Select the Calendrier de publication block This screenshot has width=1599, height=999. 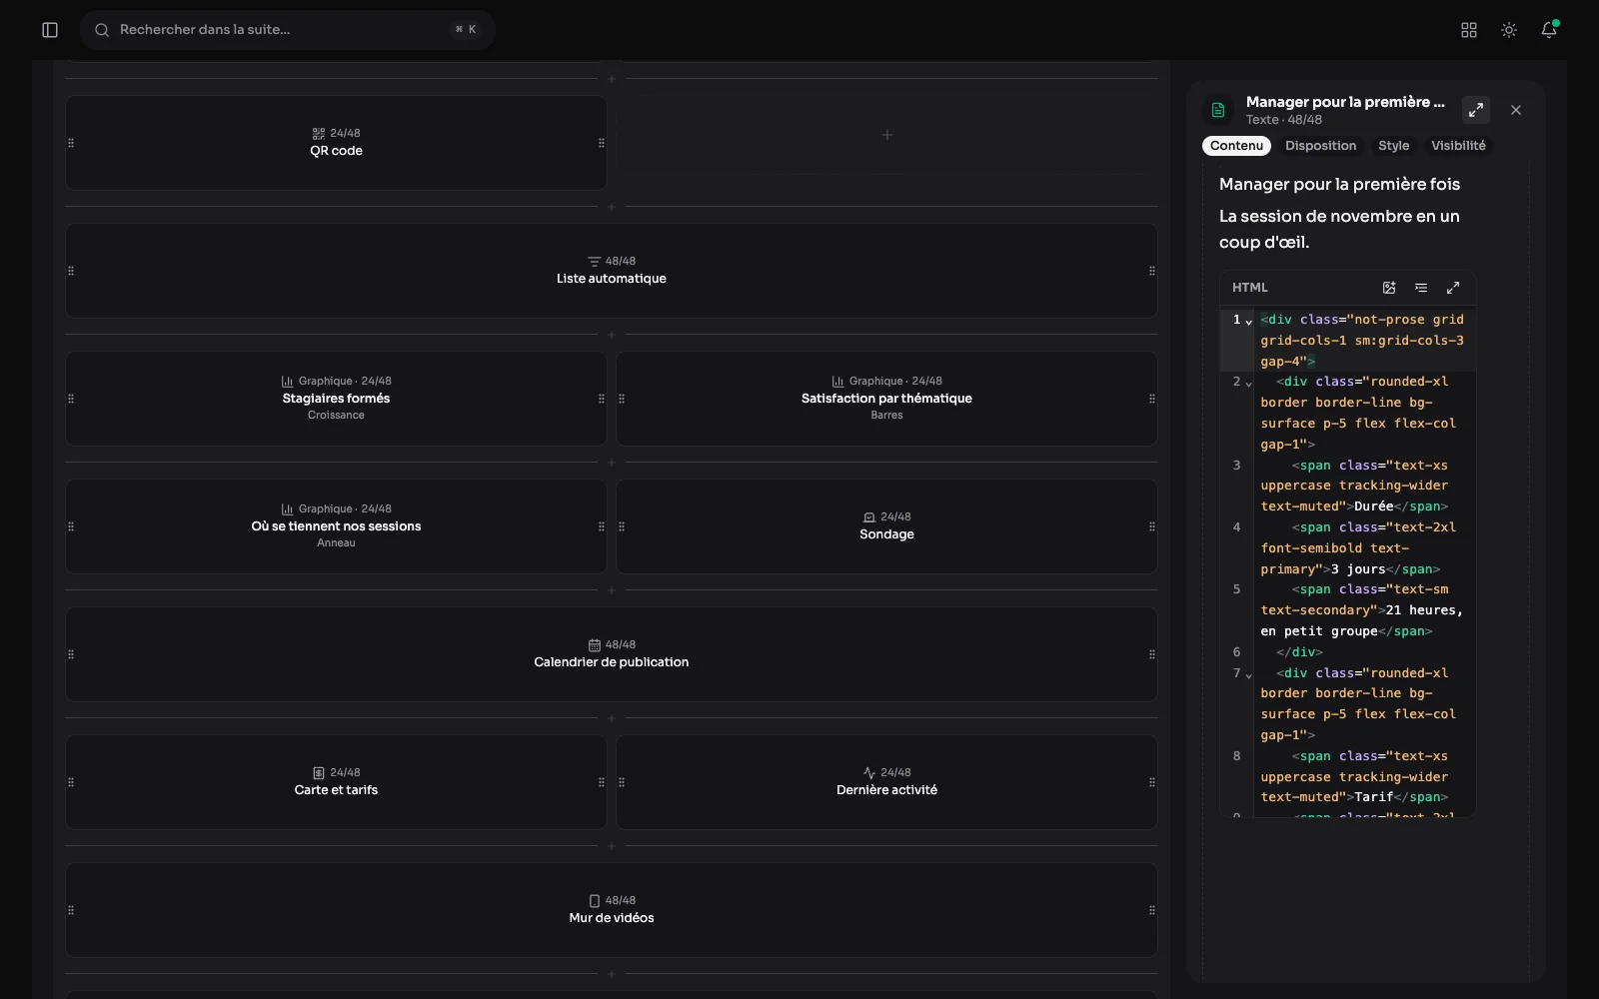pyautogui.click(x=612, y=654)
